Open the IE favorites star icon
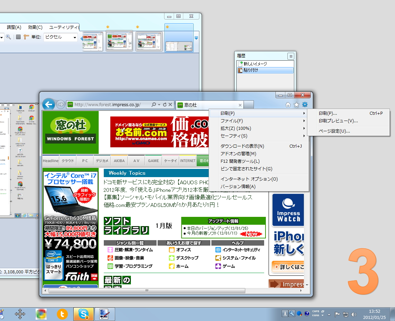The image size is (395, 321). 296,104
